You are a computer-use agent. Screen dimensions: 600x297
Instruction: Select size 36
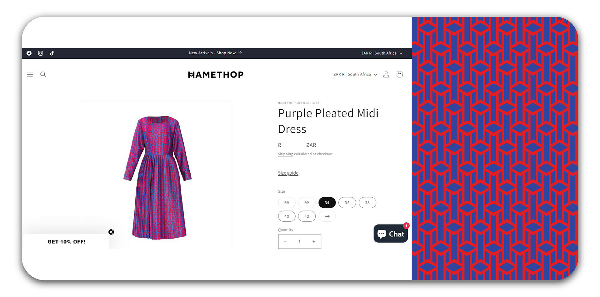347,203
